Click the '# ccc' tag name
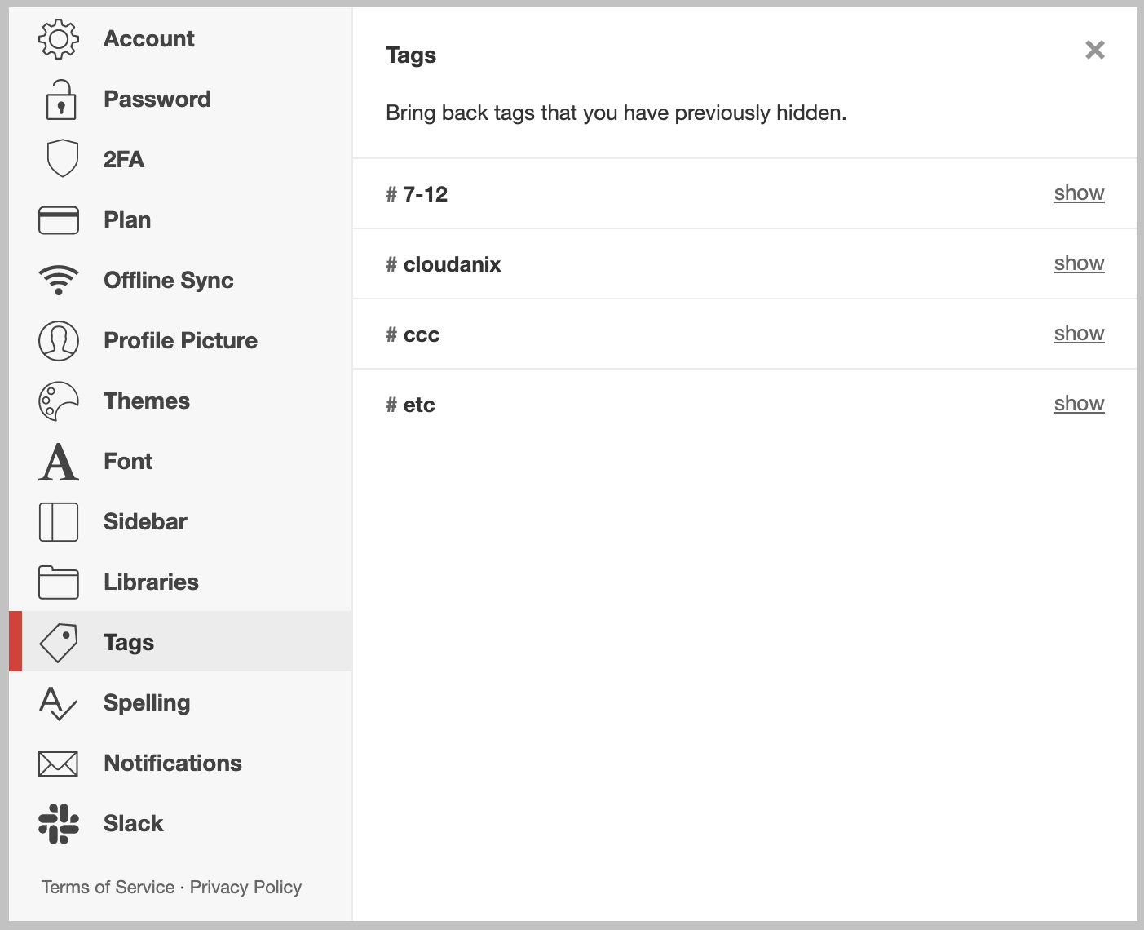This screenshot has width=1144, height=930. click(x=413, y=334)
